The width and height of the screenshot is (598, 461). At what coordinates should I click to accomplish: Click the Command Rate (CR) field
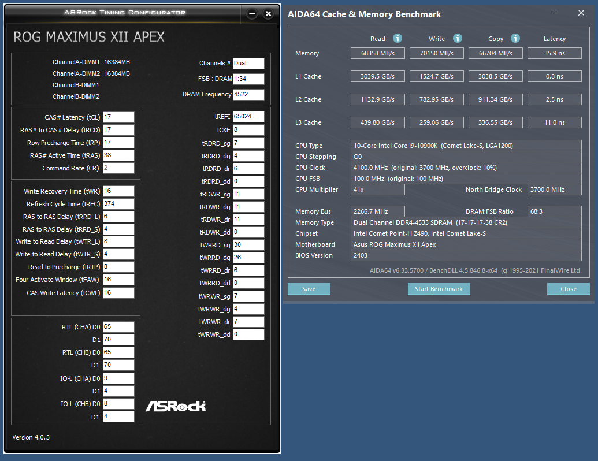click(118, 168)
